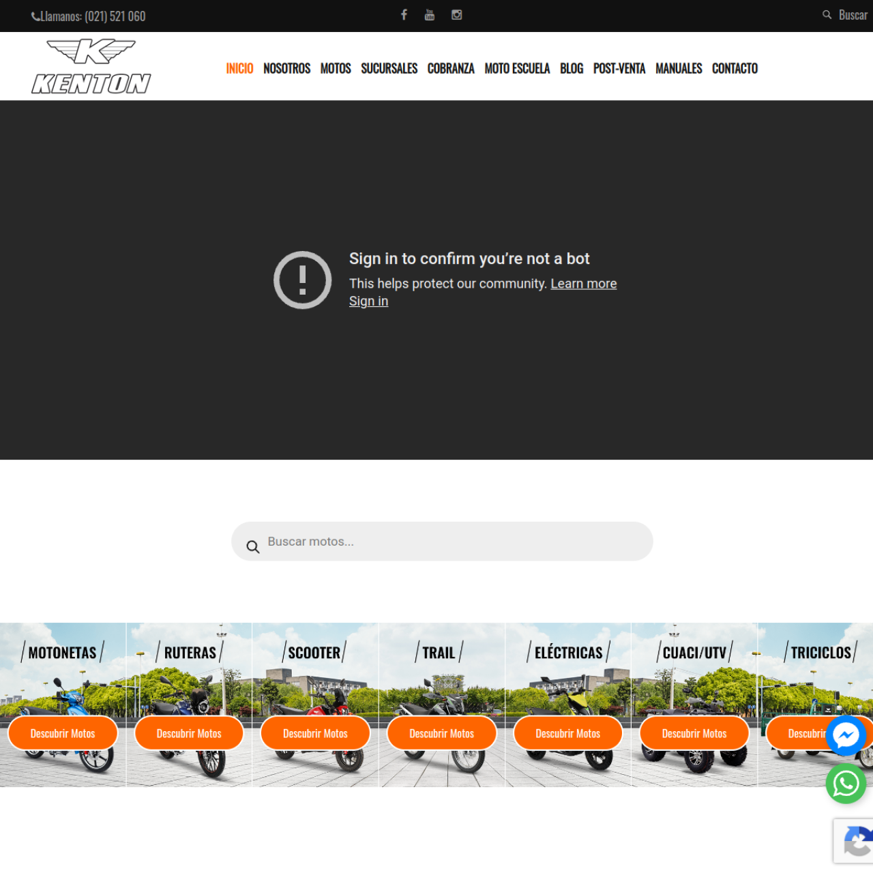Viewport: 873px width, 873px height.
Task: Click Descubrir Motos under MOTONETAS
Action: (x=63, y=734)
